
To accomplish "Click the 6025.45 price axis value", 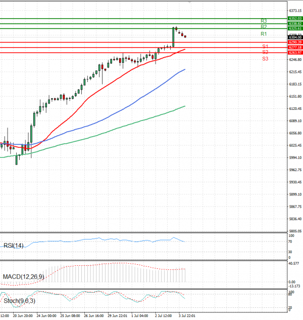I will click(x=295, y=145).
